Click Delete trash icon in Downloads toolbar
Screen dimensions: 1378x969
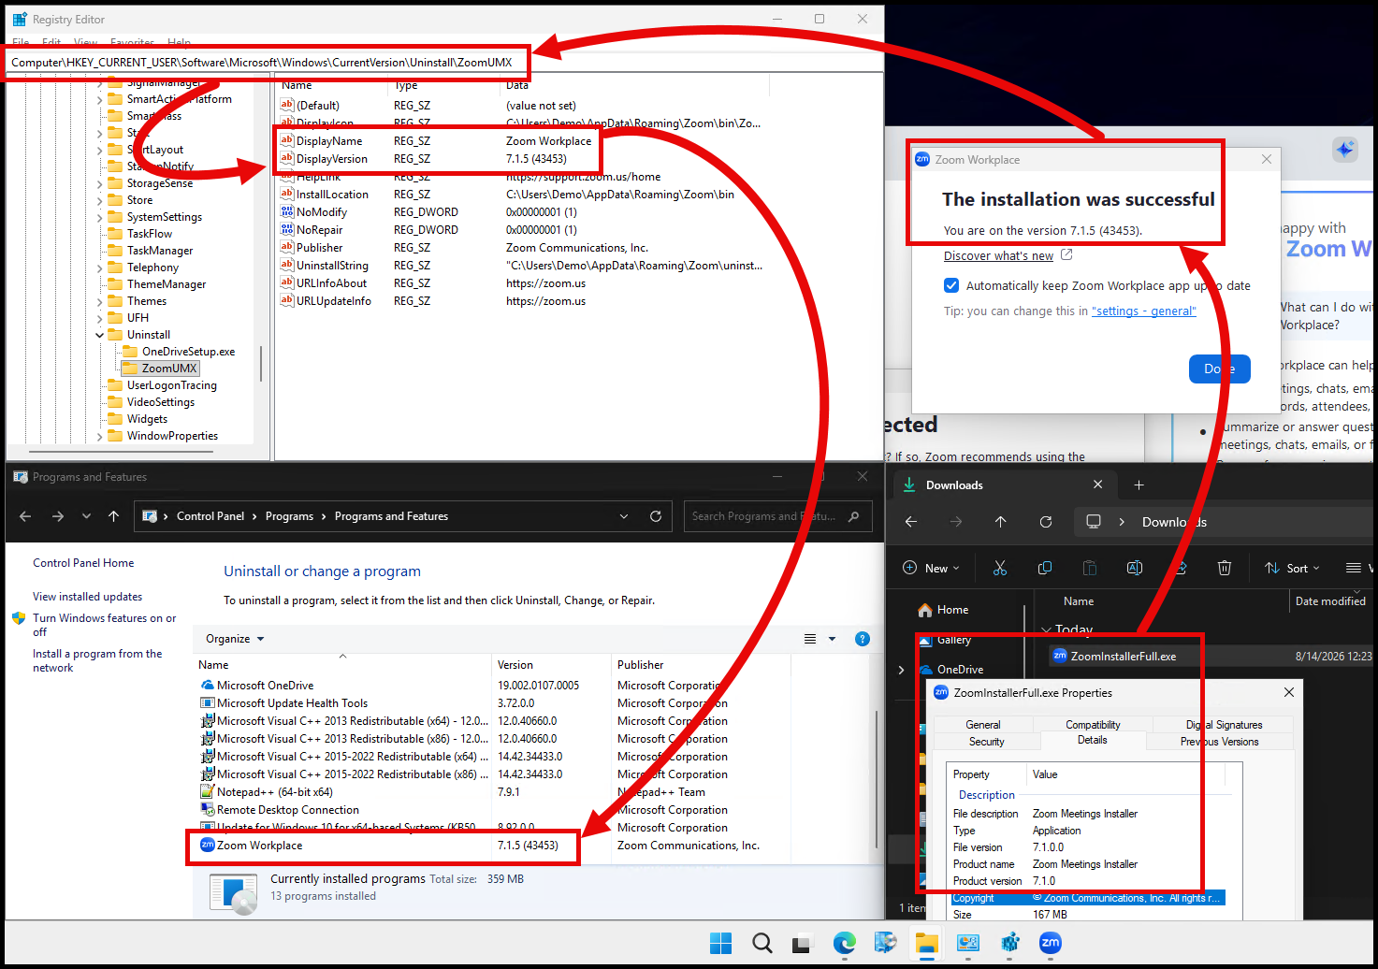pos(1225,568)
